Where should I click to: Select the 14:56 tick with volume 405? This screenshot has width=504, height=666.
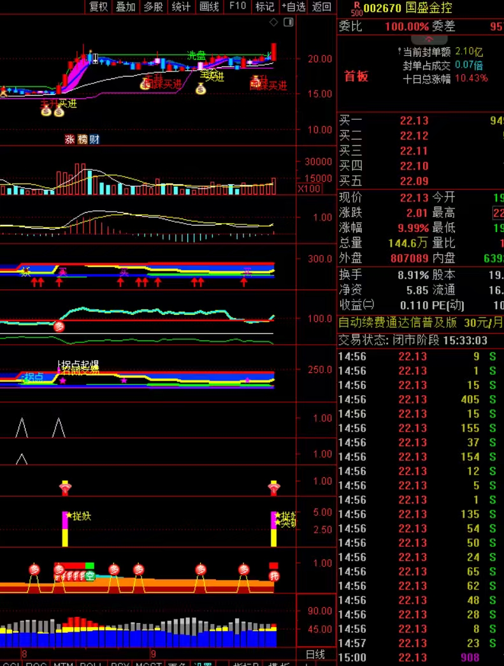tap(421, 400)
